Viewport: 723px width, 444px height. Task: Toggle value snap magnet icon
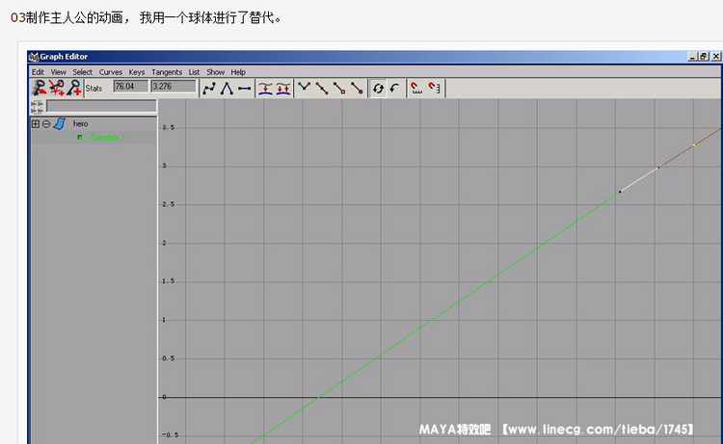pyautogui.click(x=434, y=88)
